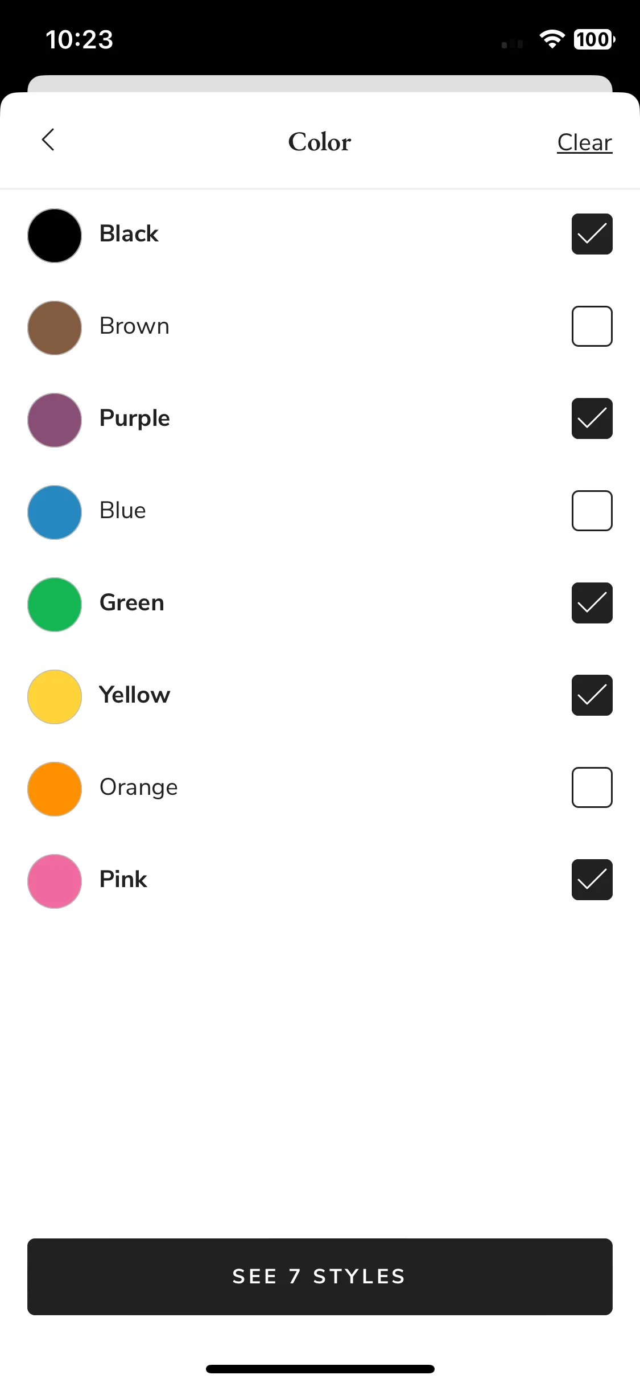640x1387 pixels.
Task: Check the Orange color checkbox
Action: pos(592,787)
